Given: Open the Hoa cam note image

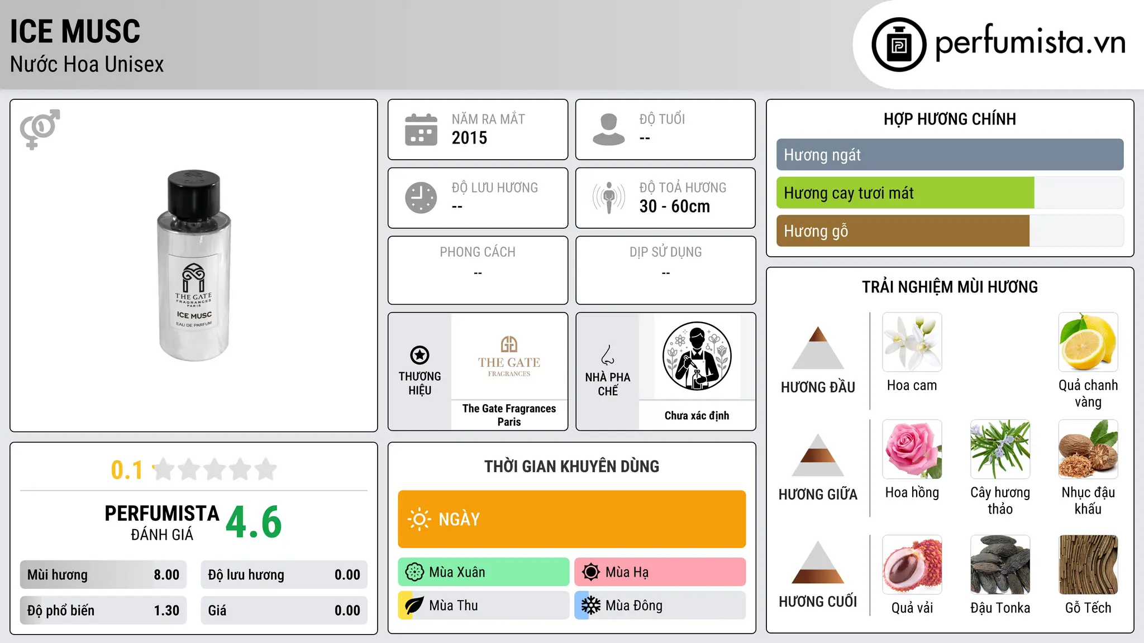Looking at the screenshot, I should point(912,342).
